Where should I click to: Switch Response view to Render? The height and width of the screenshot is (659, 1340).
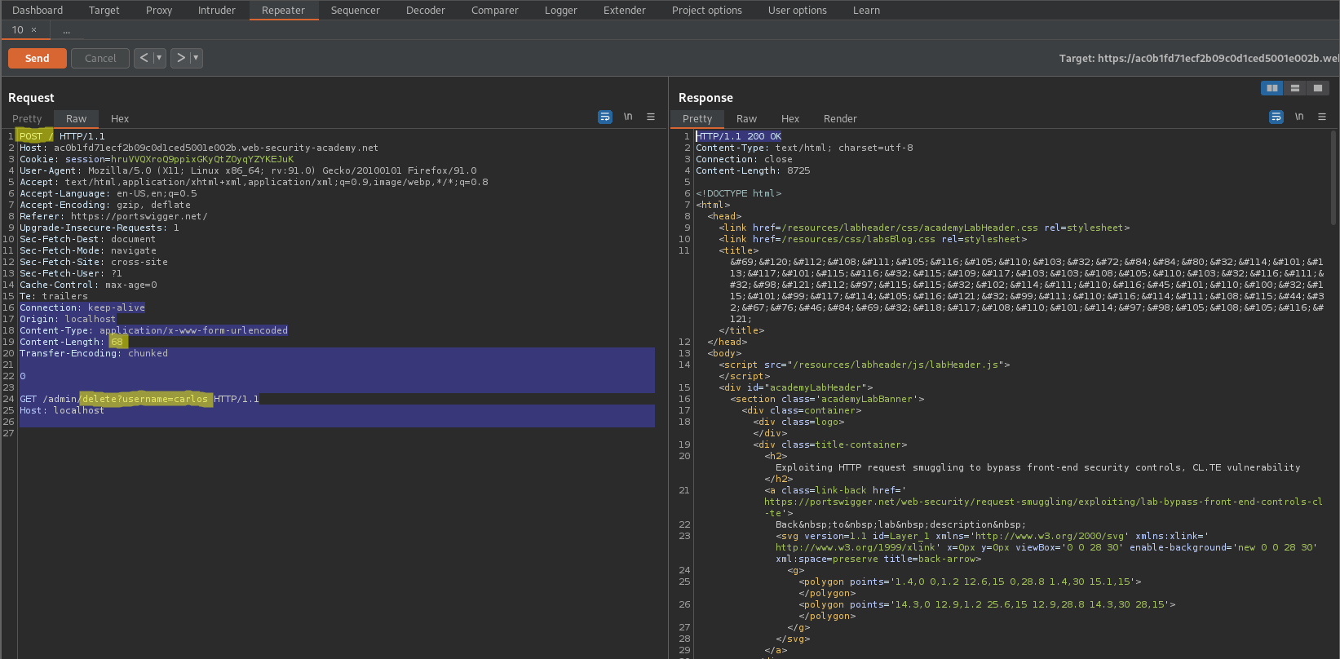click(x=840, y=118)
